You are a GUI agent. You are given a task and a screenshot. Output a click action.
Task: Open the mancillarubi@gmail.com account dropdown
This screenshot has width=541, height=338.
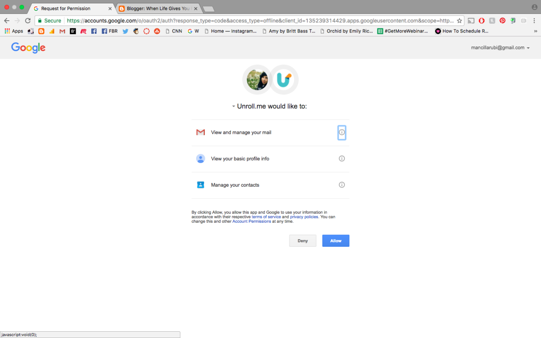tap(500, 47)
